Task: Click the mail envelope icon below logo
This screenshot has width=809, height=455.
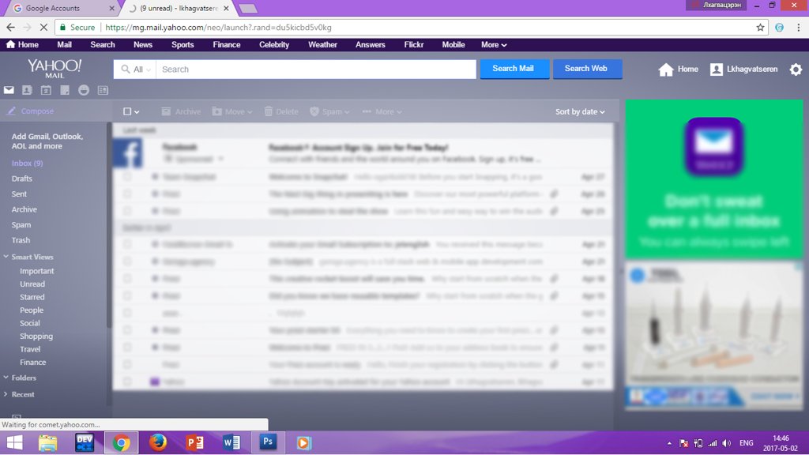Action: 9,90
